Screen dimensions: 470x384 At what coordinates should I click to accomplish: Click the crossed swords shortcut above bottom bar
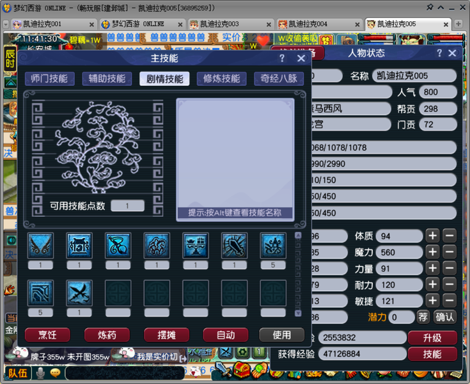(x=226, y=352)
